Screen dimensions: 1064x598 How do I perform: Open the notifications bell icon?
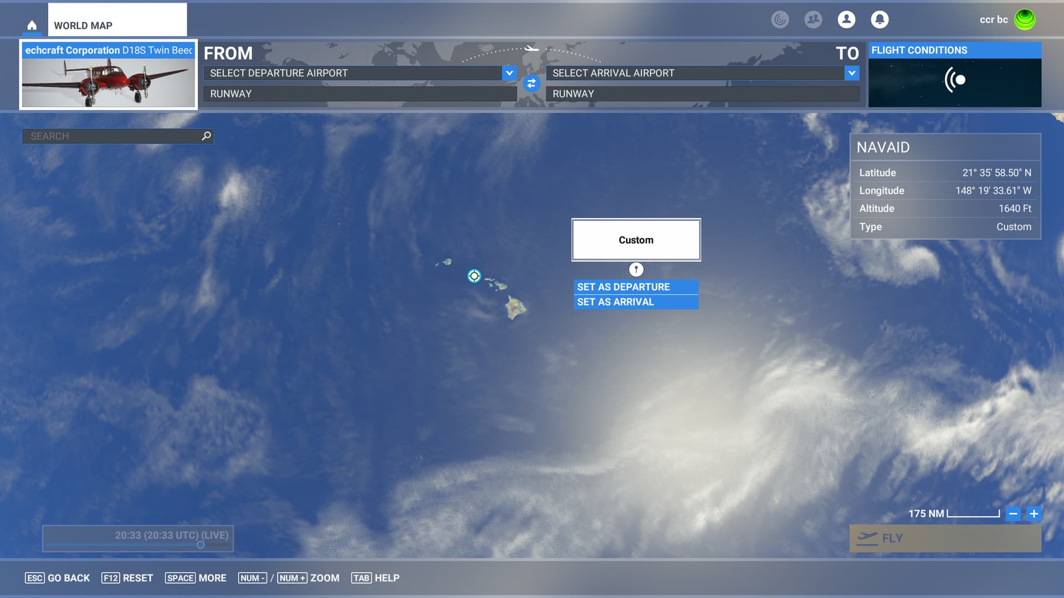click(879, 19)
